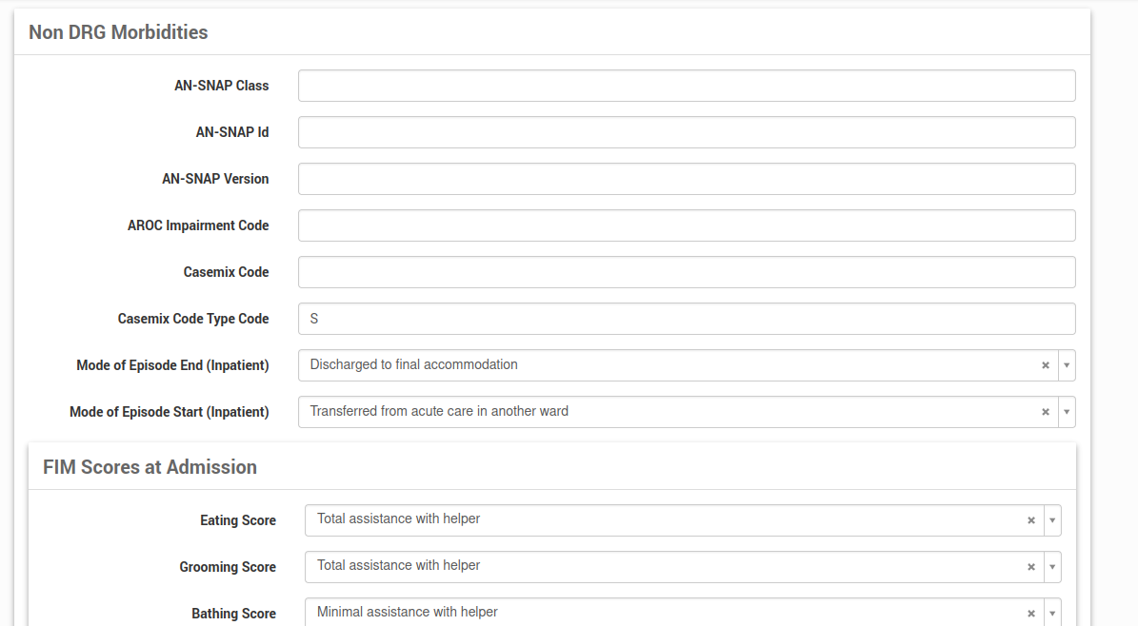
Task: Select the AROC Impairment Code field
Action: click(x=686, y=225)
